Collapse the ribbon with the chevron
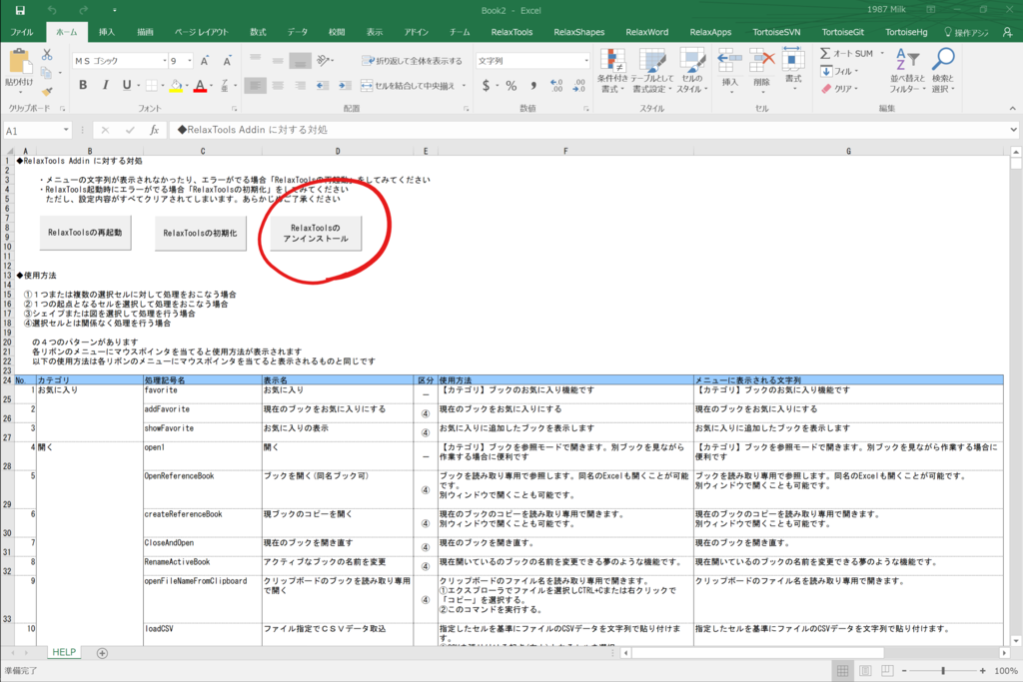Screen dimensions: 1023x682 tap(1012, 108)
